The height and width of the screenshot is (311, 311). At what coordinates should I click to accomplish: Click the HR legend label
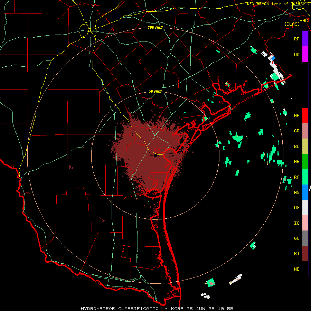point(296,162)
